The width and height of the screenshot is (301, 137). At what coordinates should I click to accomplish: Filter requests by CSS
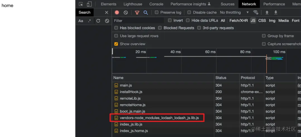pyautogui.click(x=262, y=21)
